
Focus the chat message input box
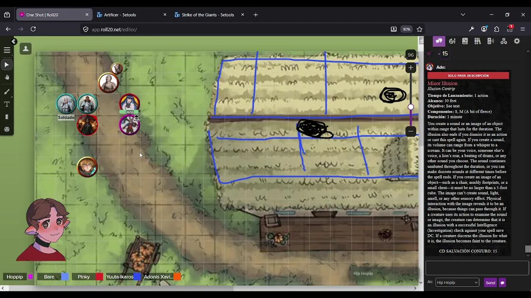click(477, 268)
